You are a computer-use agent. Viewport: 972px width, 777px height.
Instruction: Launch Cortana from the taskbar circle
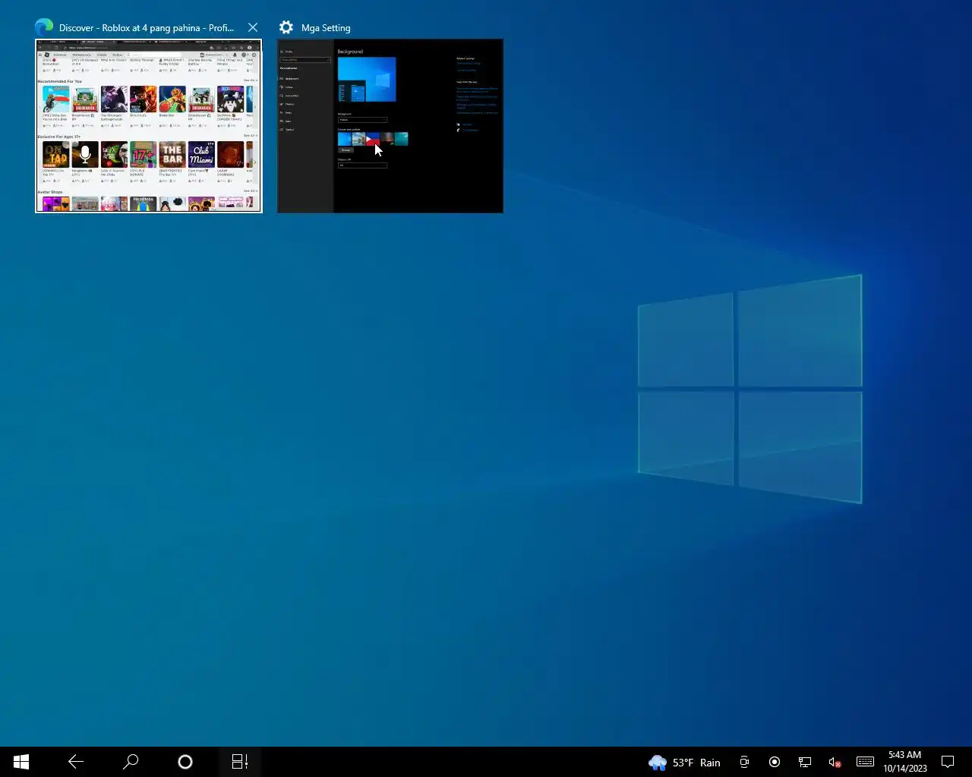pos(185,762)
